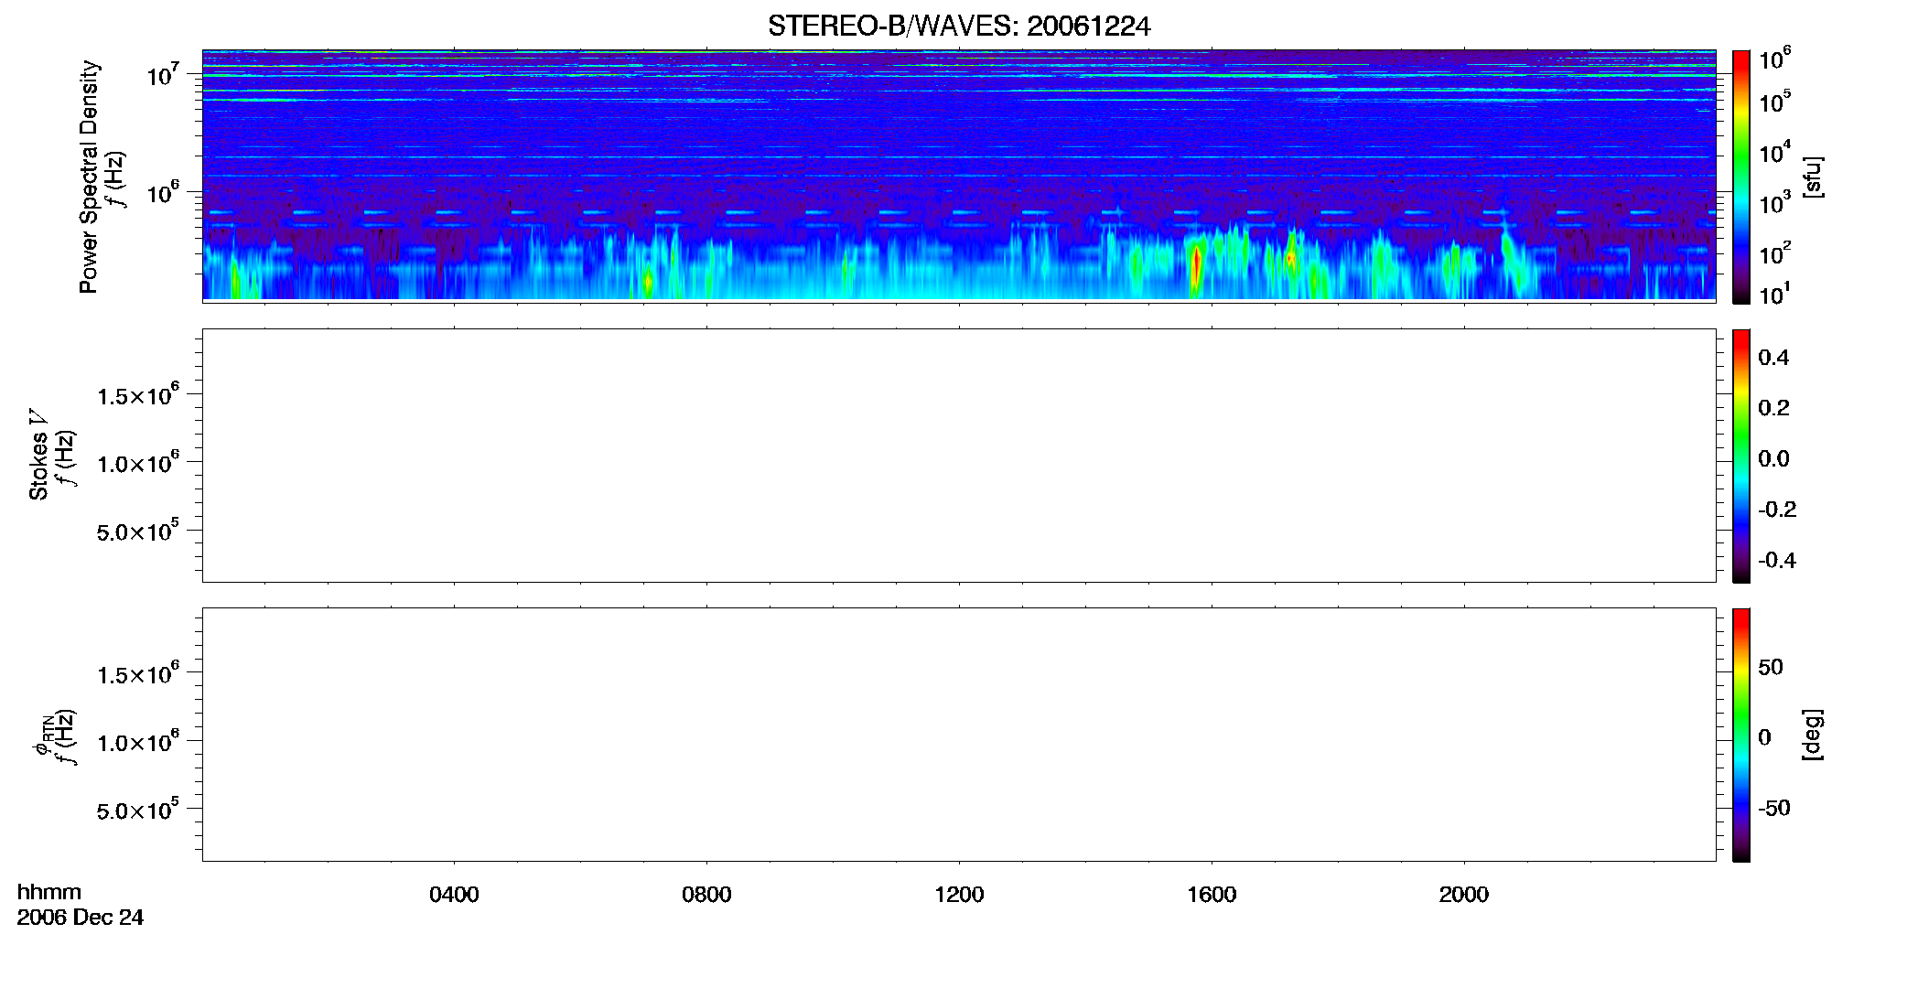Screen dimensions: 1918x988
Task: Click the empty phi RTN plot panel
Action: pyautogui.click(x=959, y=735)
